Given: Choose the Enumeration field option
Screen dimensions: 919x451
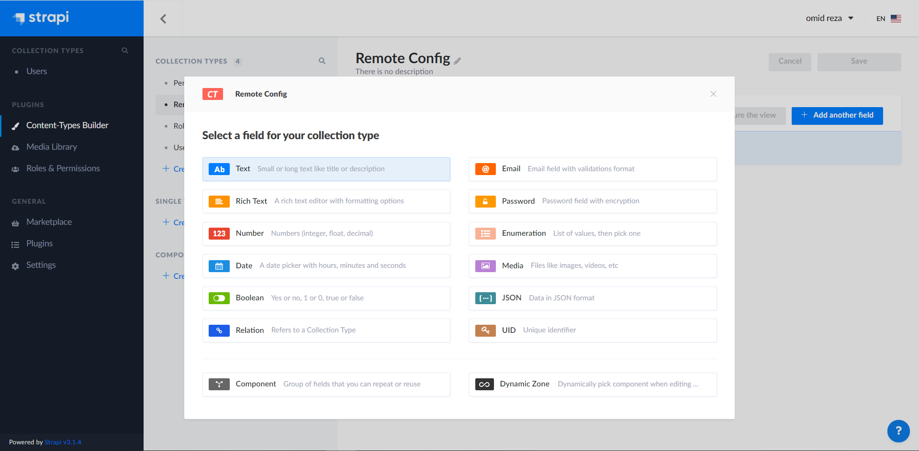Looking at the screenshot, I should pyautogui.click(x=593, y=234).
